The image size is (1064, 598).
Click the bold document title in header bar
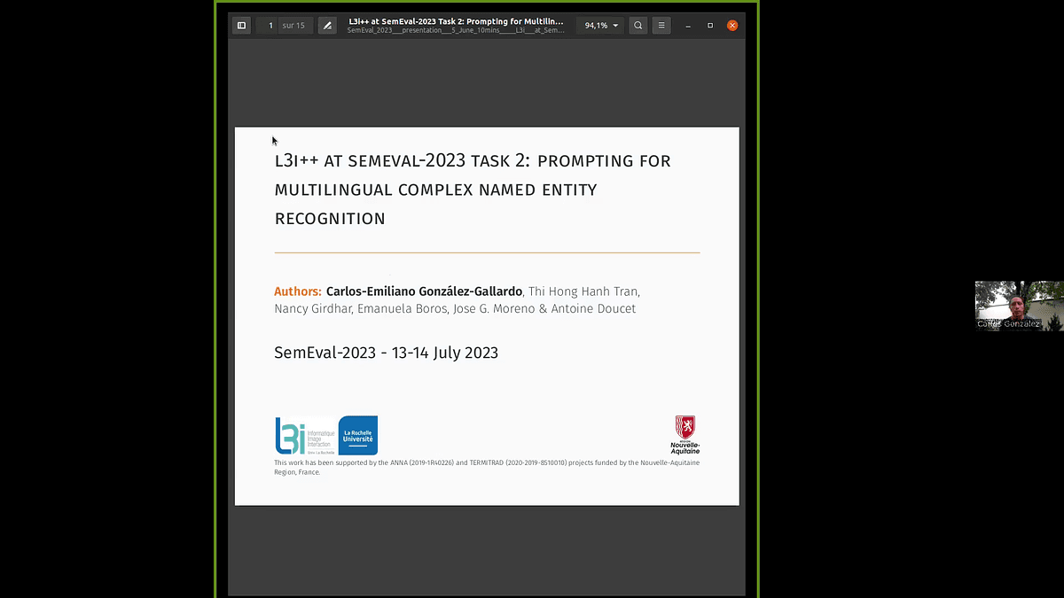tap(456, 20)
